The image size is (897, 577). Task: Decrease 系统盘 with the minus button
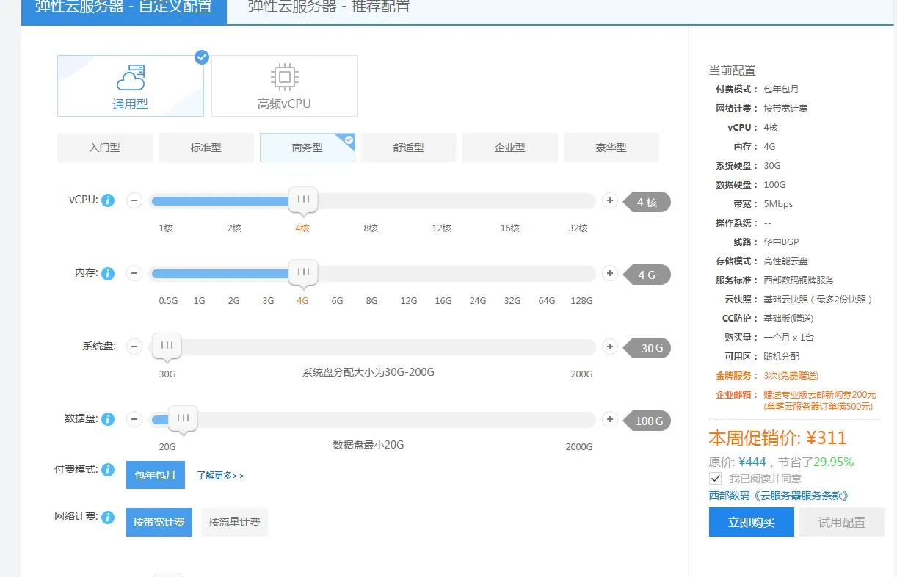coord(134,346)
